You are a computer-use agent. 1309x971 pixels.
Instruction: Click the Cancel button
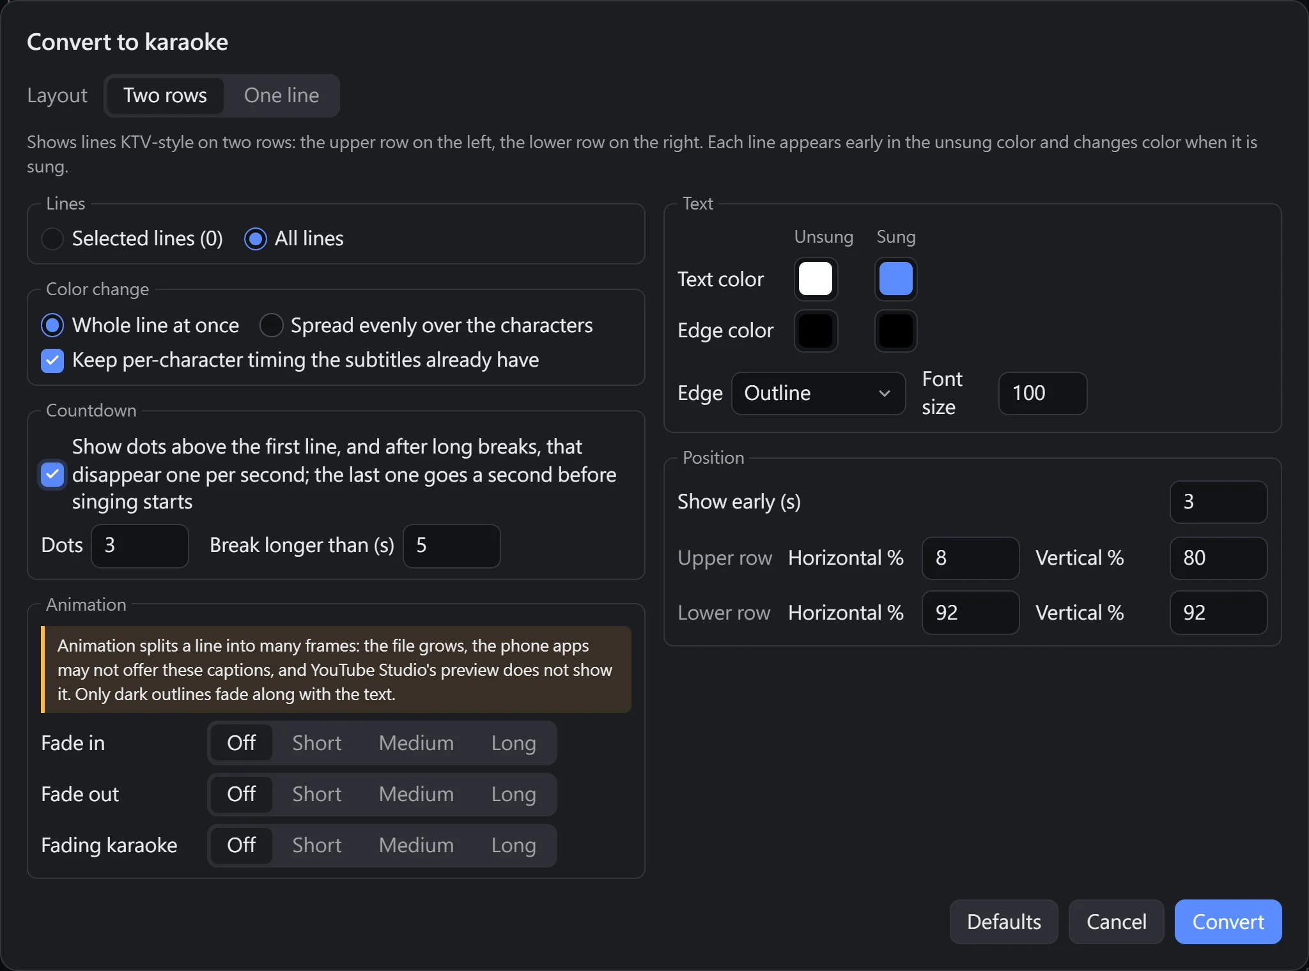1116,922
